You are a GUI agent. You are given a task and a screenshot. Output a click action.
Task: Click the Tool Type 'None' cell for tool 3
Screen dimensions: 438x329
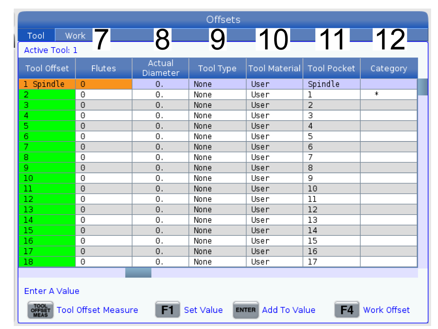tap(218, 105)
